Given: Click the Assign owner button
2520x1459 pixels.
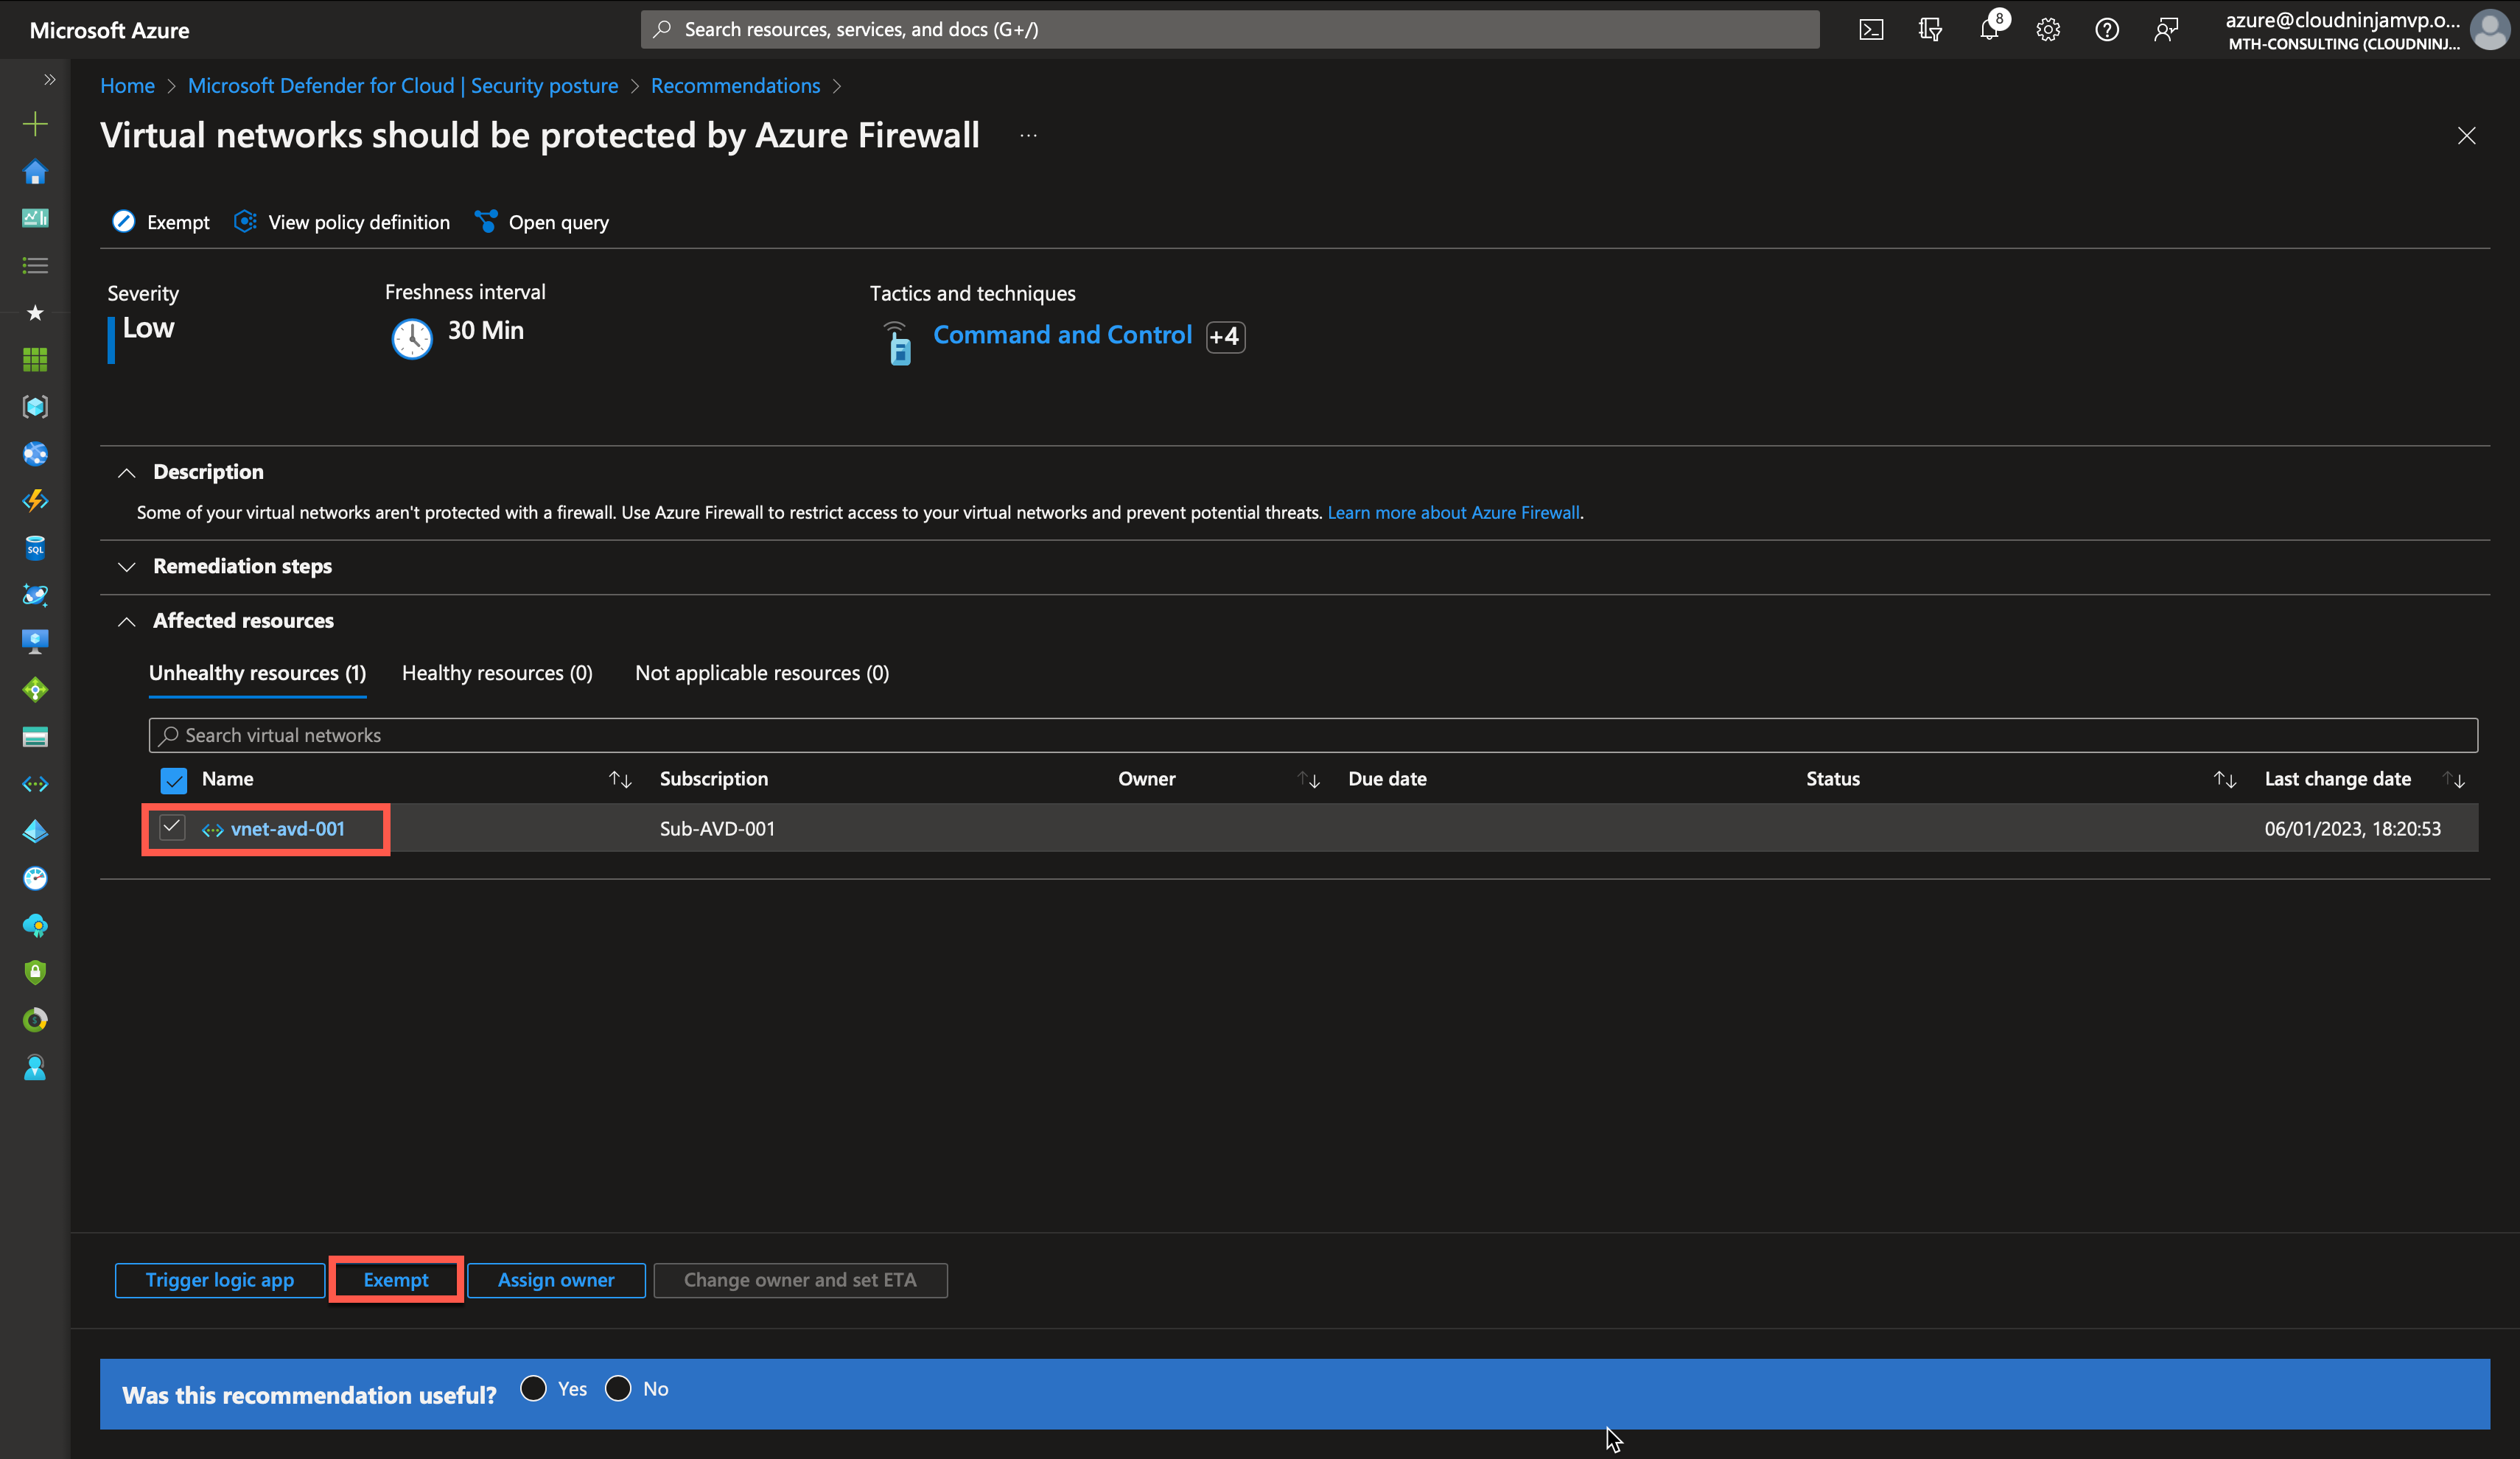Looking at the screenshot, I should point(556,1280).
